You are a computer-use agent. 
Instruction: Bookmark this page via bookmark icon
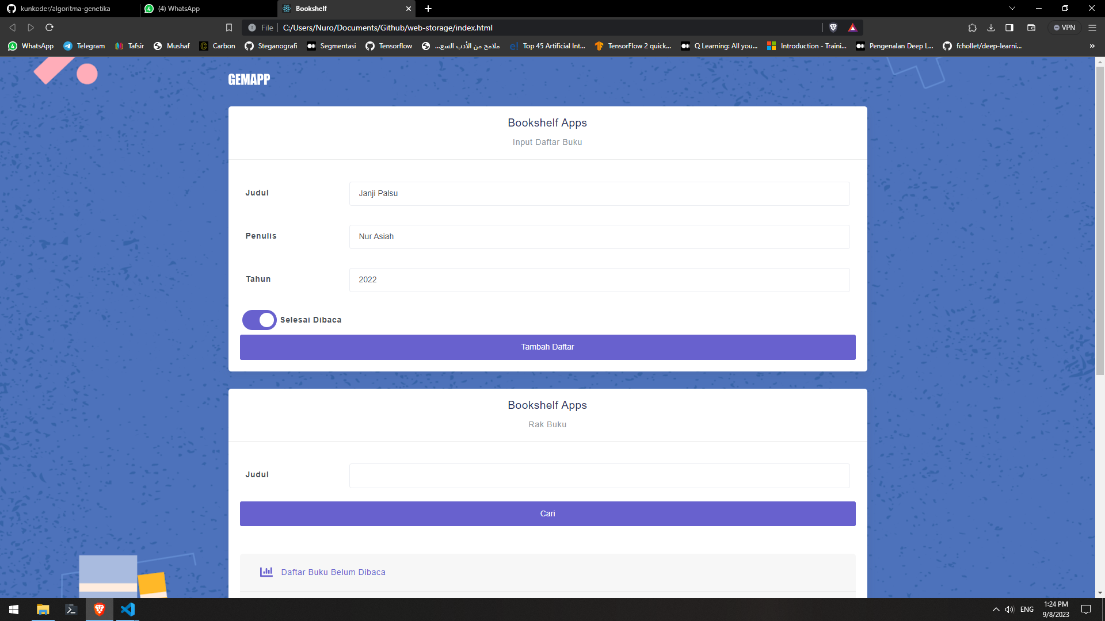(x=229, y=28)
